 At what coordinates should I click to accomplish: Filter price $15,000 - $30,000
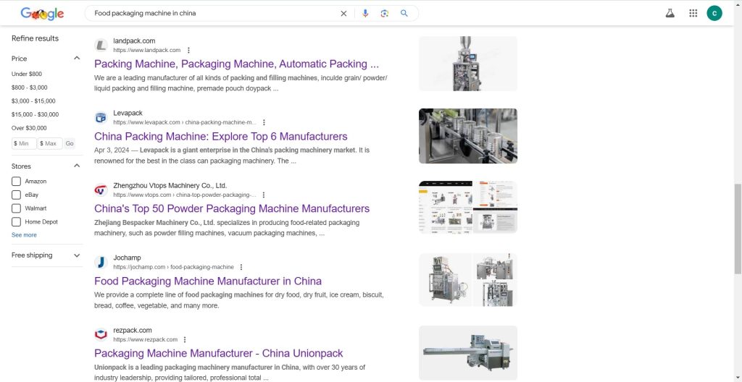(x=35, y=114)
